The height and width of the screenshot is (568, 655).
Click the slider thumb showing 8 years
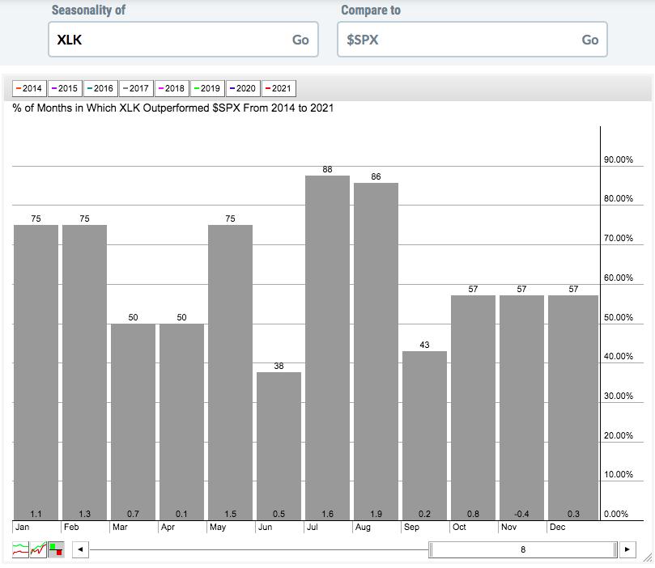click(x=523, y=550)
